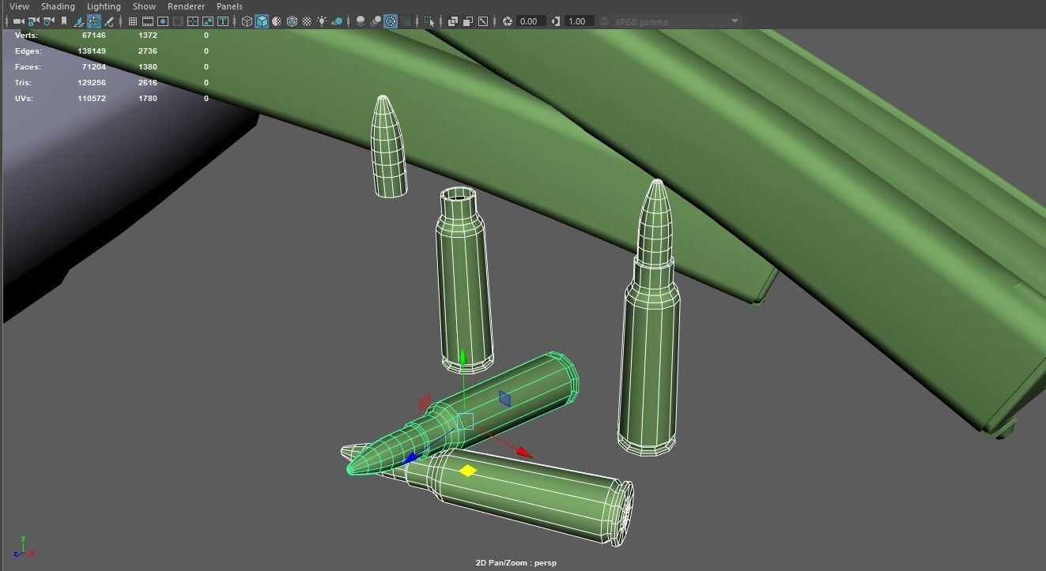Click the Exposure value field showing 0.00
The width and height of the screenshot is (1046, 571).
point(530,21)
